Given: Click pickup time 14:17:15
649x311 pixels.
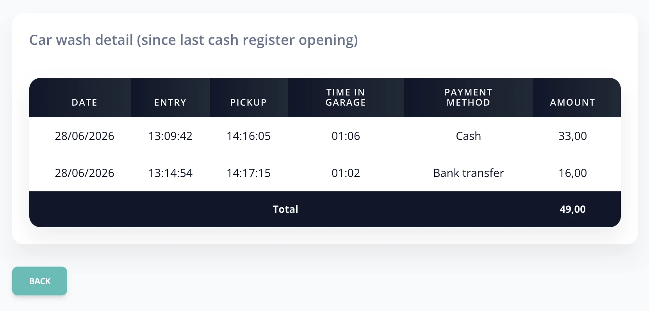Looking at the screenshot, I should [248, 173].
